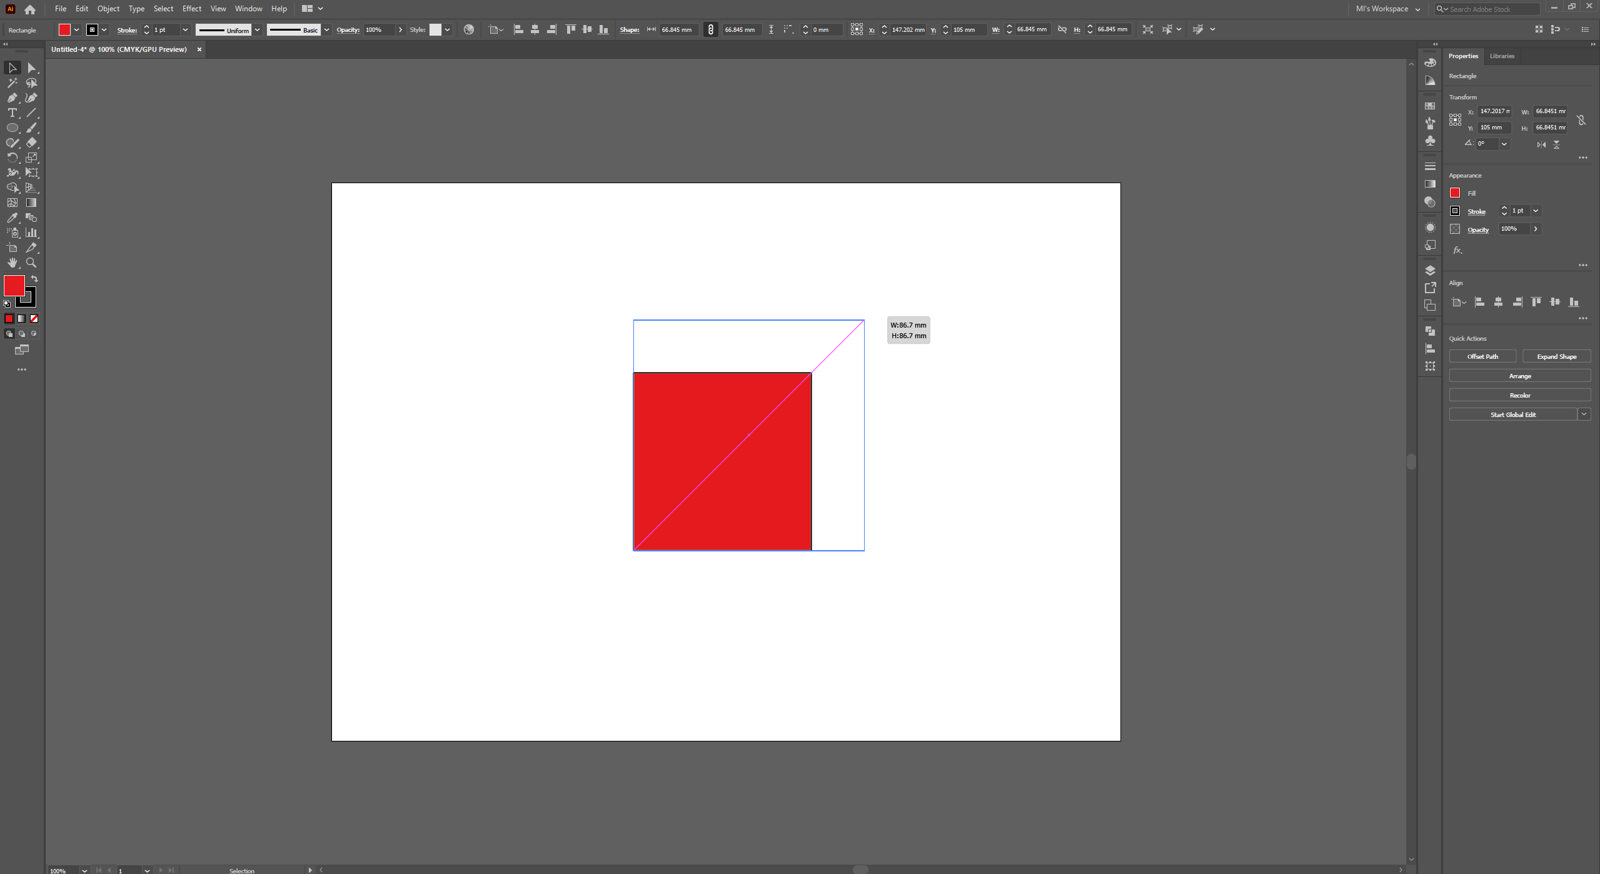Switch to the Libraries tab
This screenshot has height=874, width=1600.
1502,56
